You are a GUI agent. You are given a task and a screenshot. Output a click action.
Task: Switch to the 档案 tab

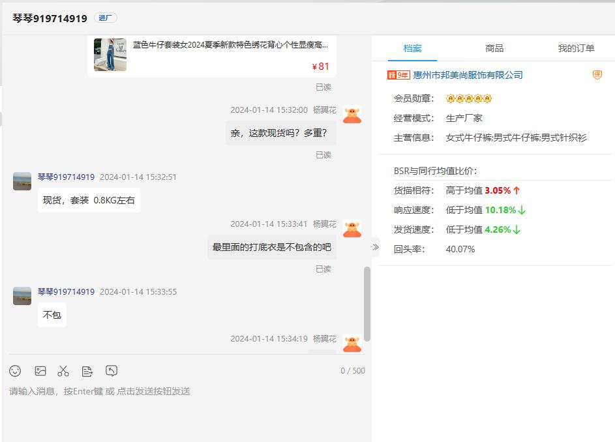[412, 48]
